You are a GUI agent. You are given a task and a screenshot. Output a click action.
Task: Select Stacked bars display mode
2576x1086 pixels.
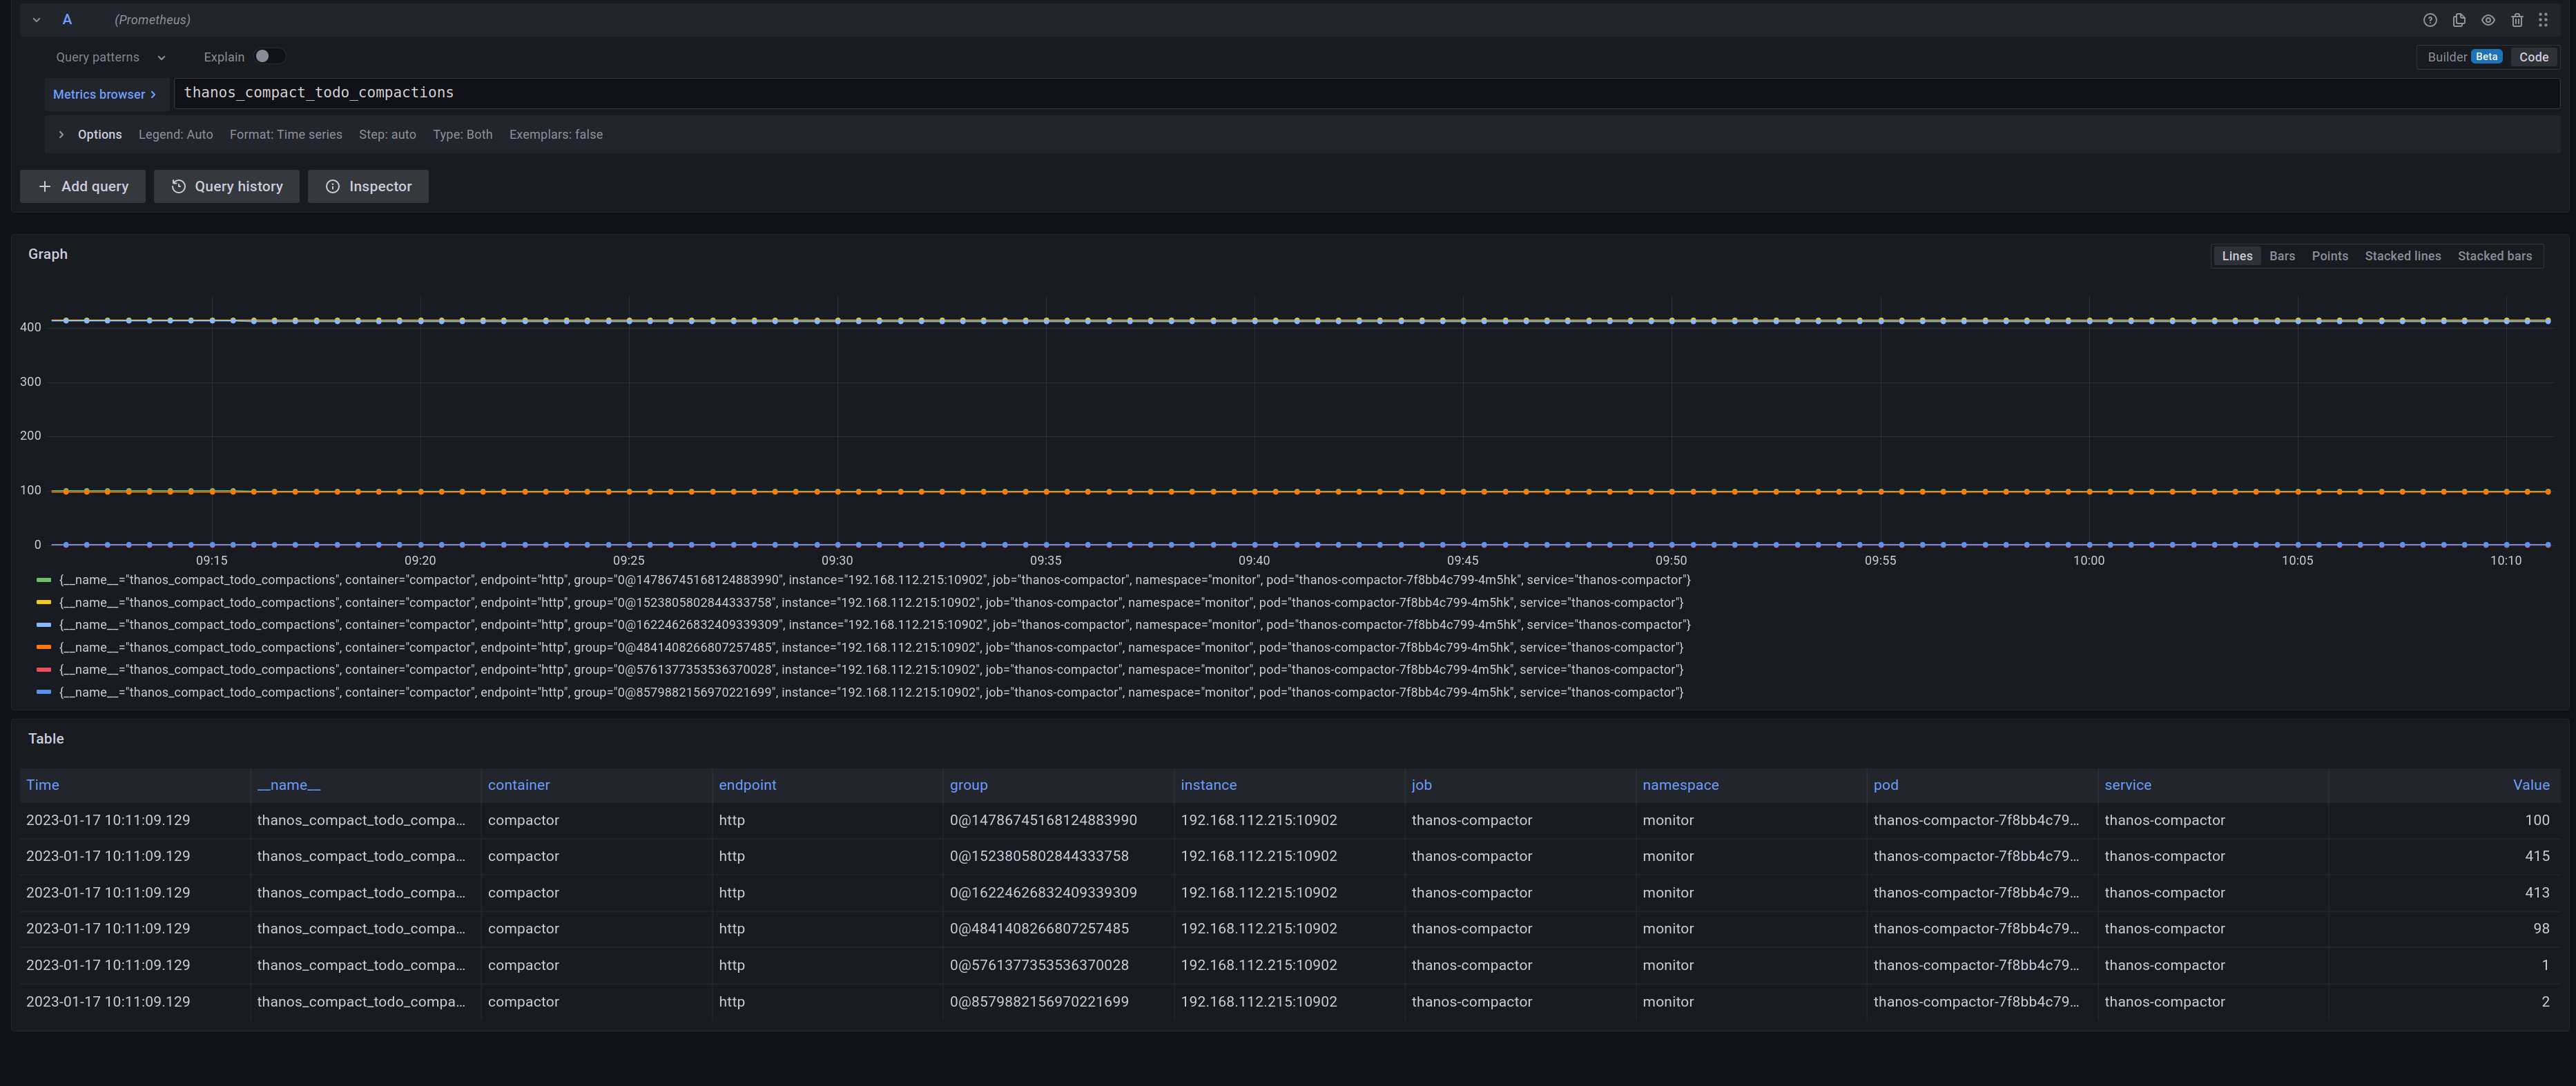pos(2494,256)
